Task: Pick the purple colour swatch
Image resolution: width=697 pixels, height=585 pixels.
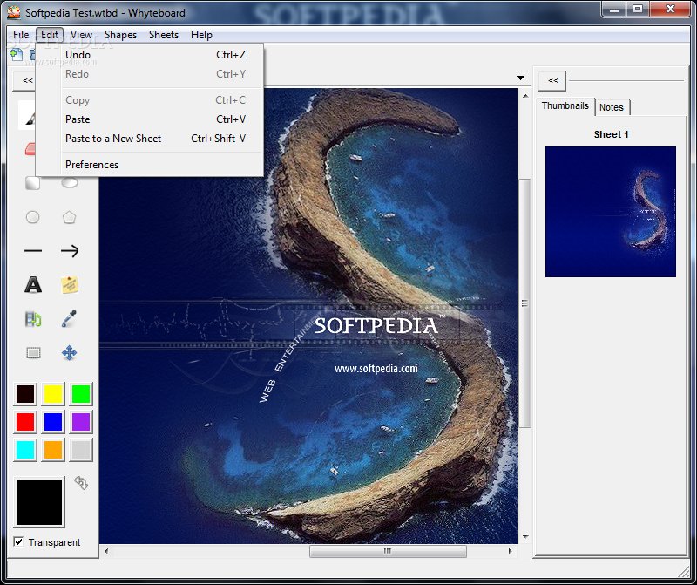Action: (x=81, y=422)
